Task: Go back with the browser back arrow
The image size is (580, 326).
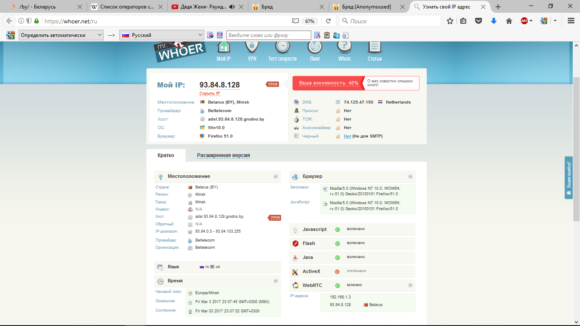Action: click(x=9, y=21)
